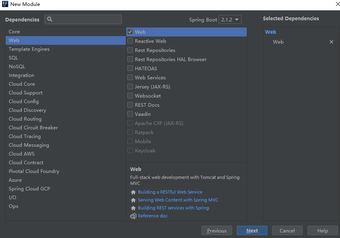Select Pivotal Cloud Foundry category
This screenshot has height=238, width=340.
[x=65, y=171]
